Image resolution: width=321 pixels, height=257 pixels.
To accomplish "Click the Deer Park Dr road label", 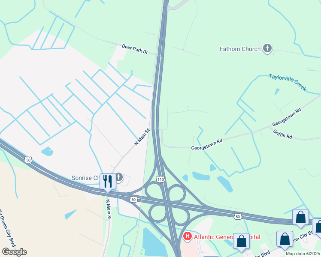I will [135, 49].
